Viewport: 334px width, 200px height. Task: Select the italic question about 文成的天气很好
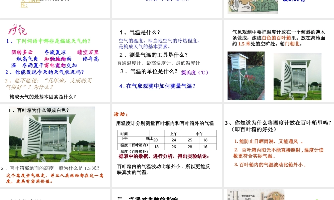pos(48,84)
